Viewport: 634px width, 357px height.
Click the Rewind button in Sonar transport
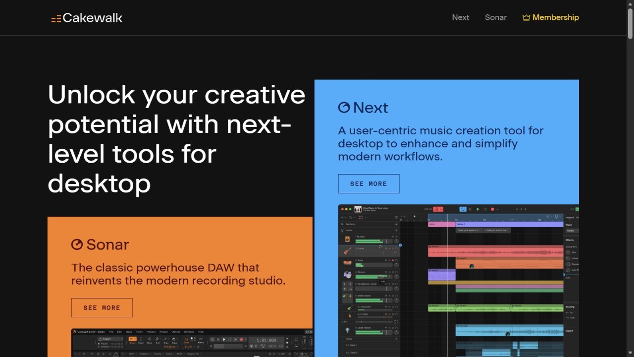click(212, 340)
